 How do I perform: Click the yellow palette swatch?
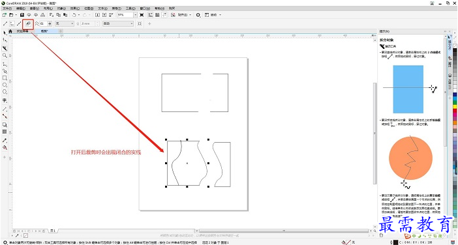click(x=455, y=107)
